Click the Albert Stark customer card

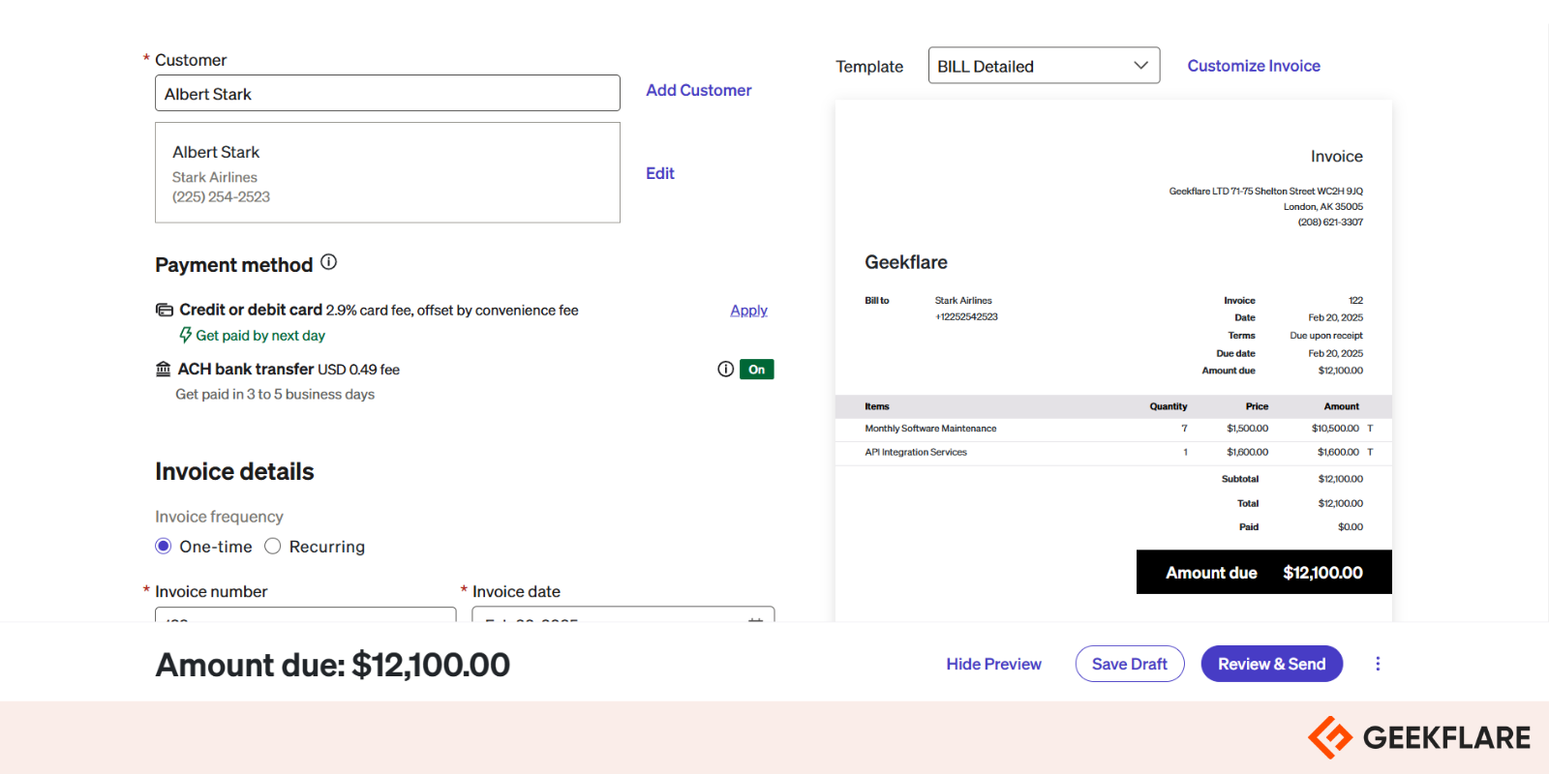tap(387, 172)
